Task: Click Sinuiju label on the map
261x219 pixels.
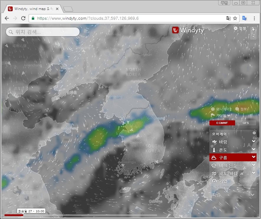Action: [x=96, y=78]
